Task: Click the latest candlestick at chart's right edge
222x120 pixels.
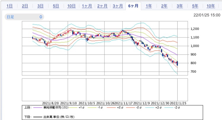Action: (177, 63)
